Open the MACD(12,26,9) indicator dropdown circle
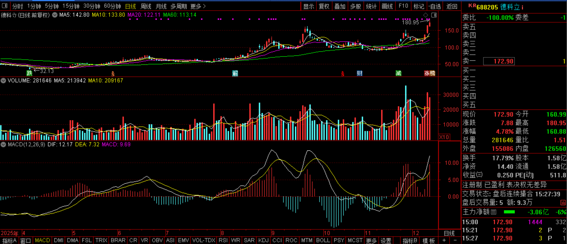Image resolution: width=567 pixels, height=244 pixels. click(x=3, y=144)
